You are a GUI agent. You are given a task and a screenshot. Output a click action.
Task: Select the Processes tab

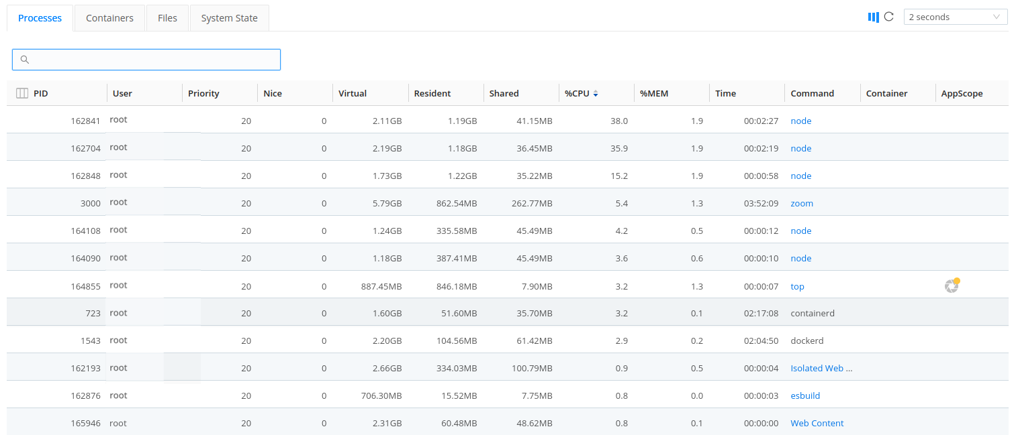(x=40, y=18)
